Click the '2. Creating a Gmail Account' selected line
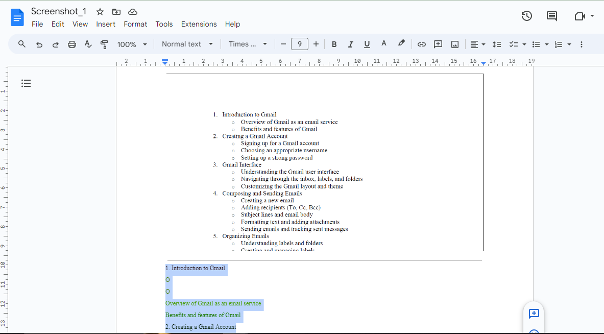604x334 pixels. coord(201,327)
